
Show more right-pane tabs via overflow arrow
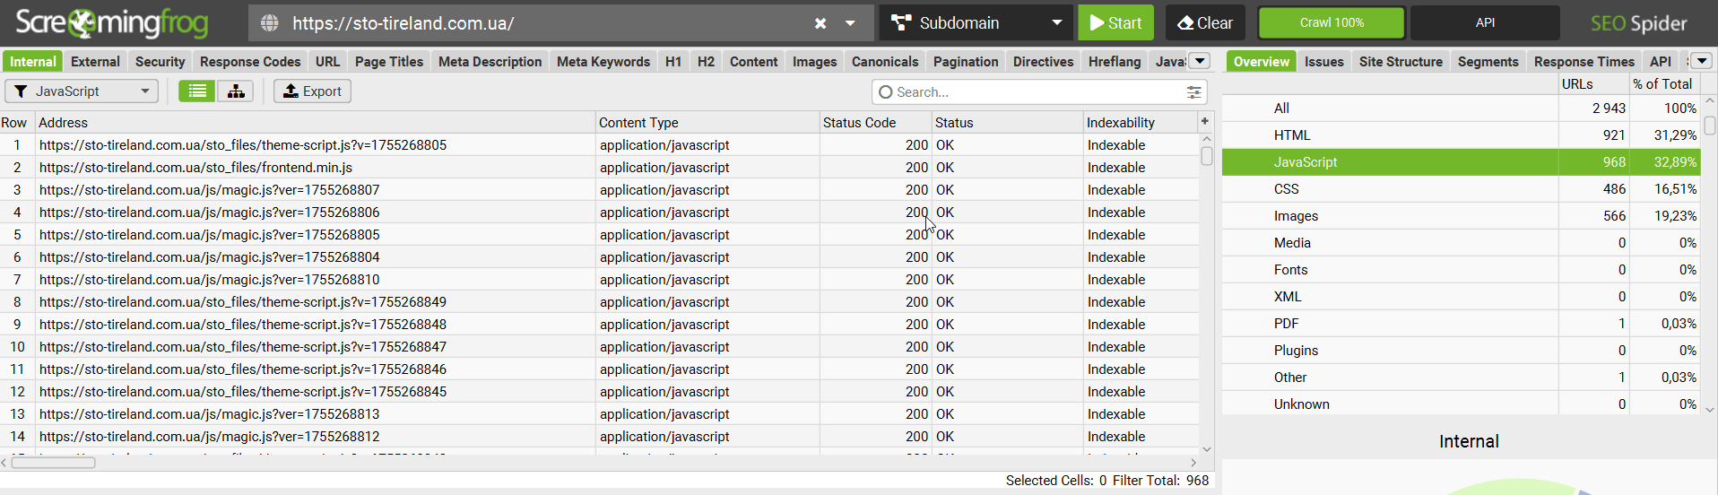coord(1702,61)
